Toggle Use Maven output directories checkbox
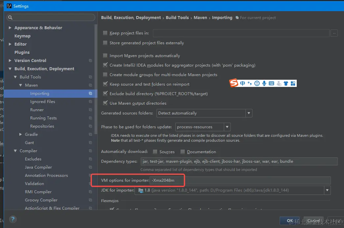This screenshot has height=228, width=344. 105,103
